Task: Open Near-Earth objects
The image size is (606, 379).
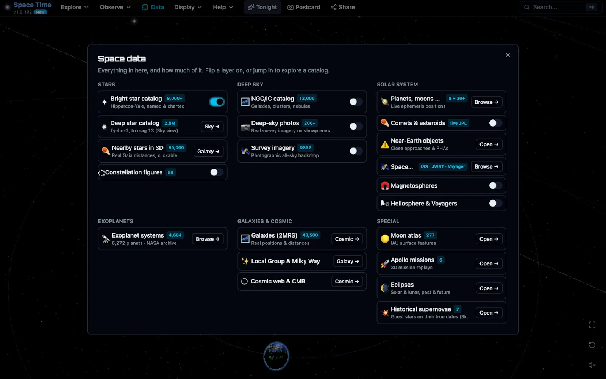Action: 489,144
